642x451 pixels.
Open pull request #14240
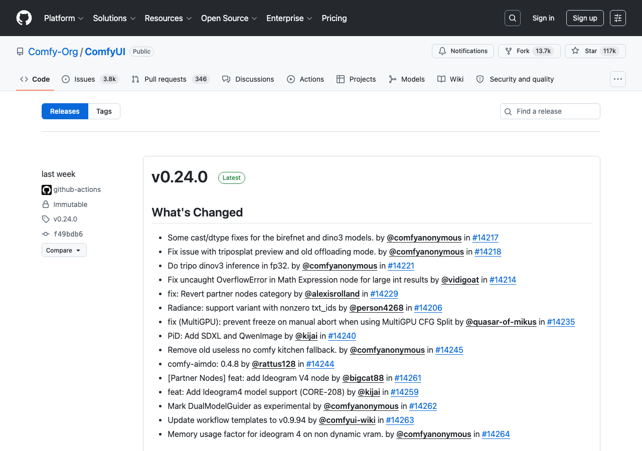(x=342, y=336)
